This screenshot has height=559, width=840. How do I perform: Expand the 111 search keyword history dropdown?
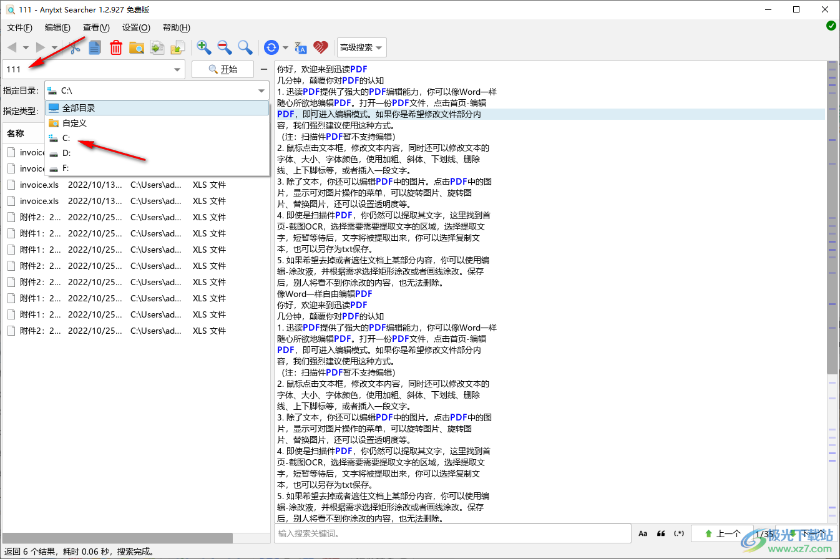click(177, 70)
